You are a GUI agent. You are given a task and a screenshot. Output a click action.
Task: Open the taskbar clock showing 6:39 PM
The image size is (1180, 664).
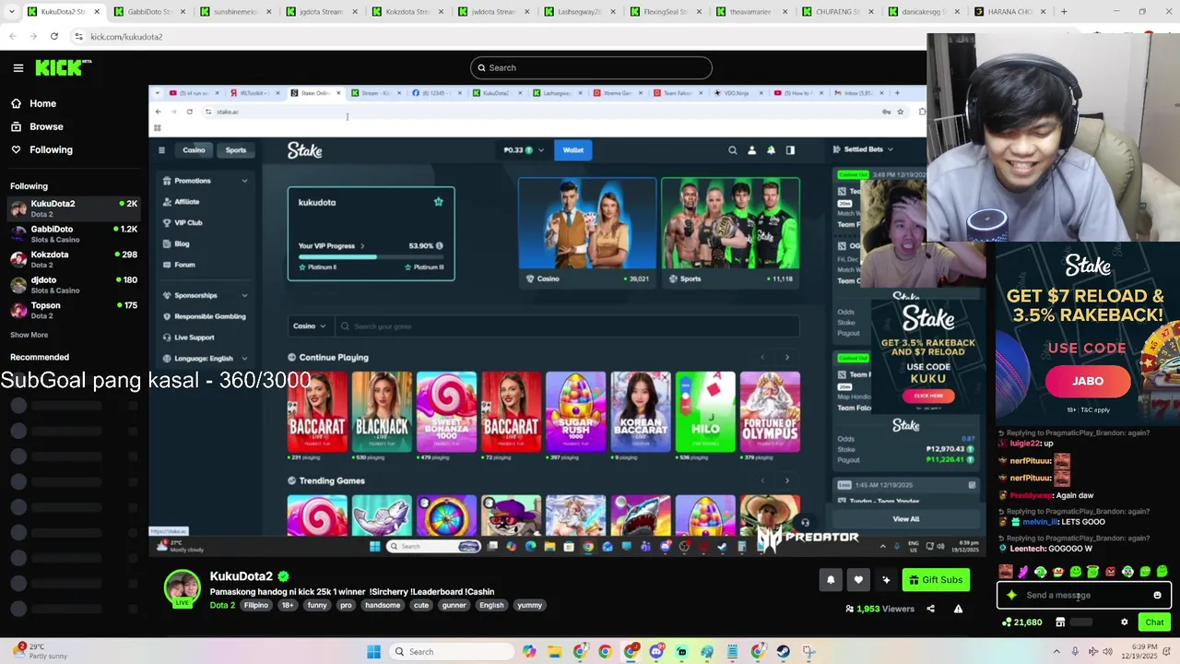[x=1140, y=652]
